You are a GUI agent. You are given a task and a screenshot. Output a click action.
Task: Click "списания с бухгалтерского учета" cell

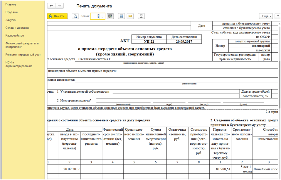[x=242, y=28]
